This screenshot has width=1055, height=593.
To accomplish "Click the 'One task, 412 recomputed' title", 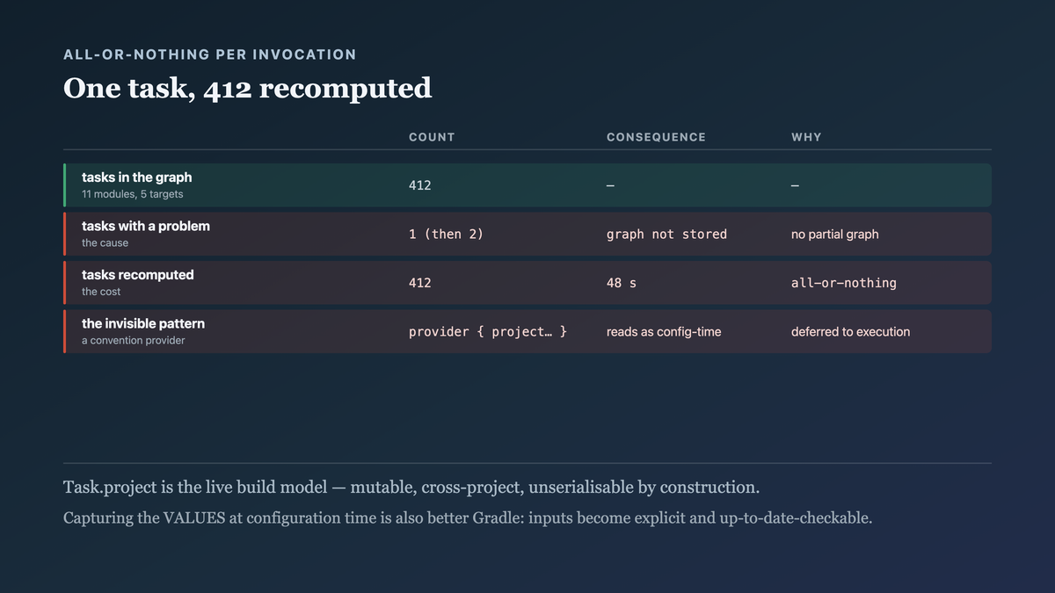I will (x=247, y=89).
